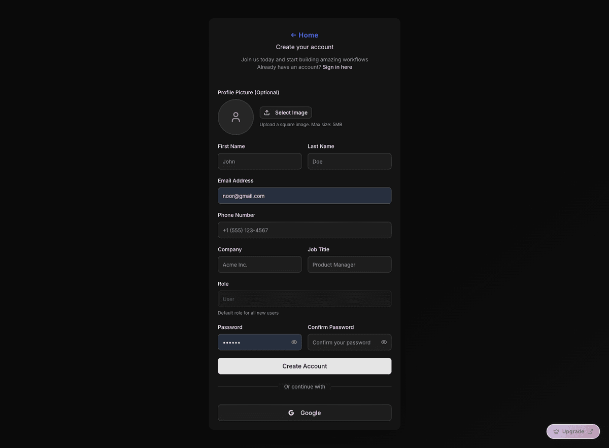Click into the Phone Number field

coord(304,230)
